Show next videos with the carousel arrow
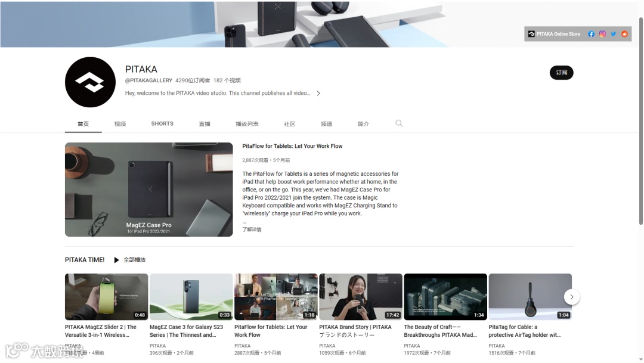 (x=571, y=297)
